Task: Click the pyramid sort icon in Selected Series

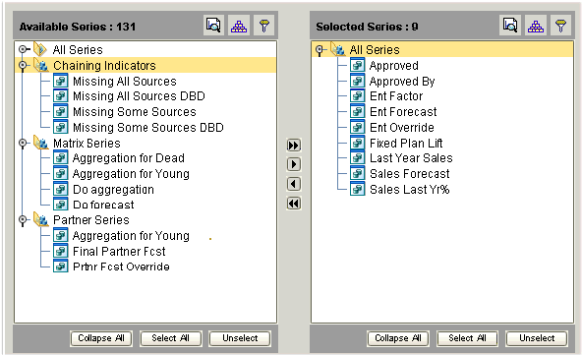Action: pyautogui.click(x=536, y=26)
